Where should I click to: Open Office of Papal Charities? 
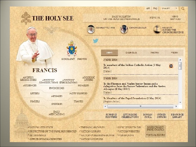(45, 139)
